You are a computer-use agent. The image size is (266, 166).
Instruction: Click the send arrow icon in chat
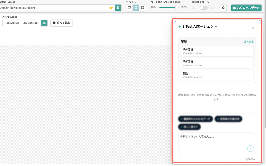pyautogui.click(x=250, y=149)
